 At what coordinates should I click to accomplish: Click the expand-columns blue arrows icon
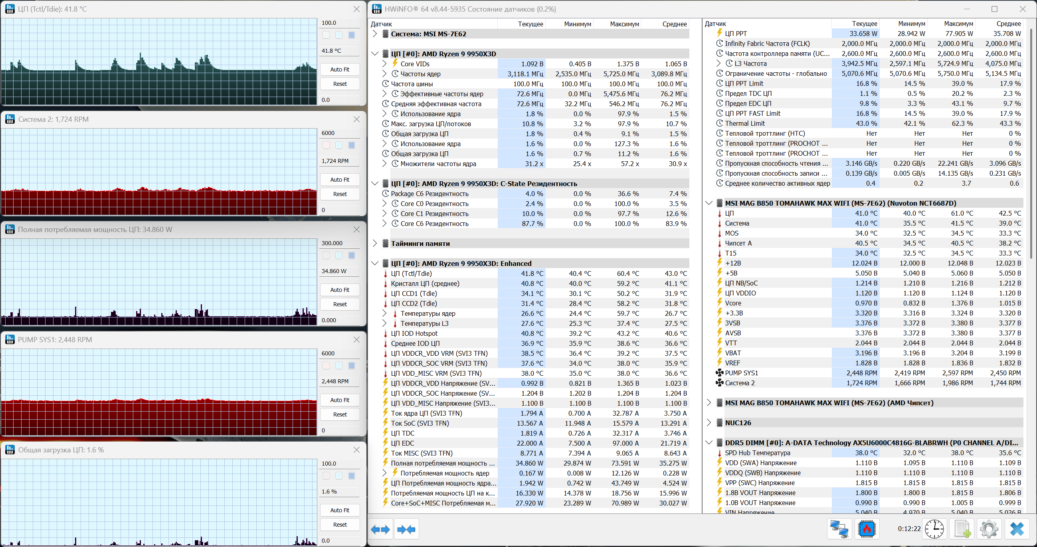380,529
